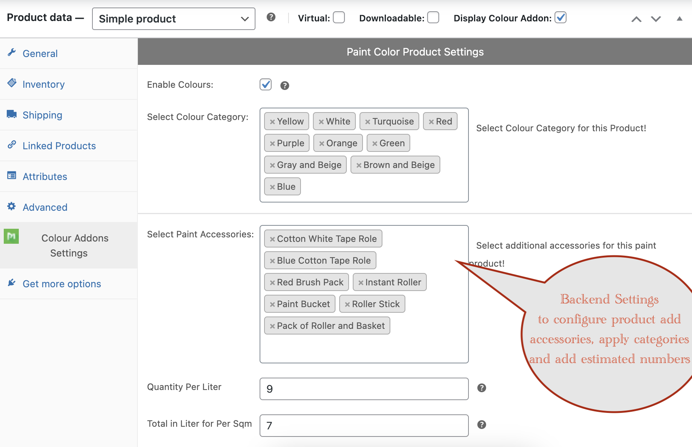Click into the Quantity Per Liter field
The height and width of the screenshot is (447, 692).
click(364, 389)
